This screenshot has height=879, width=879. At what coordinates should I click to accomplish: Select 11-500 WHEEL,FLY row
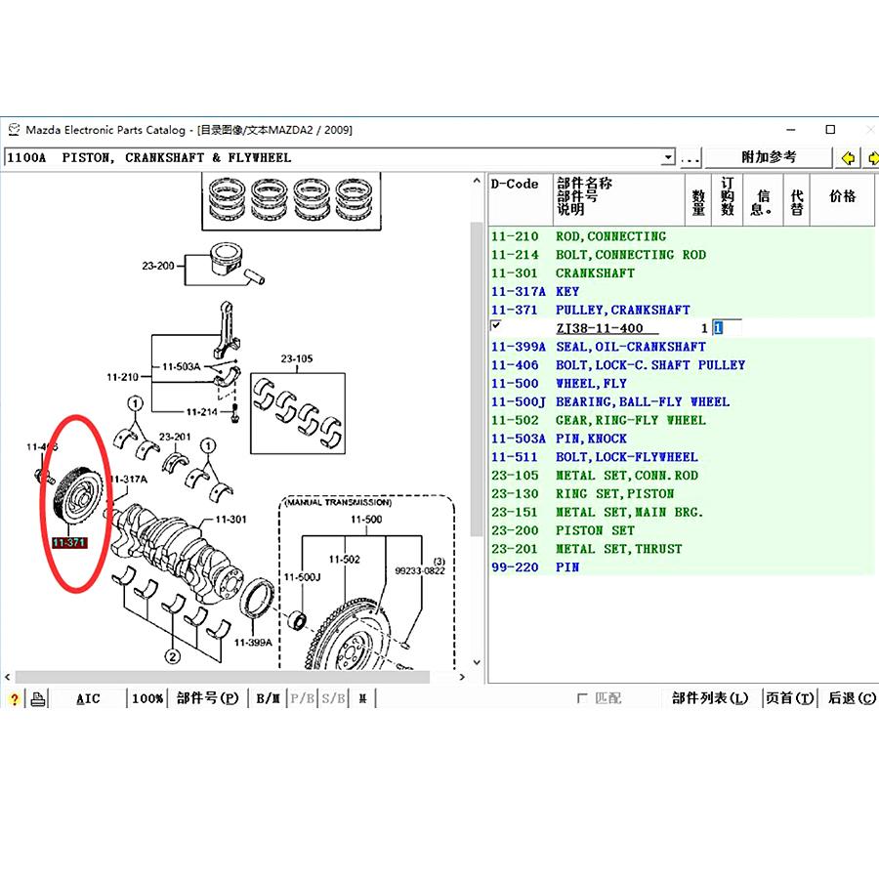pos(682,384)
